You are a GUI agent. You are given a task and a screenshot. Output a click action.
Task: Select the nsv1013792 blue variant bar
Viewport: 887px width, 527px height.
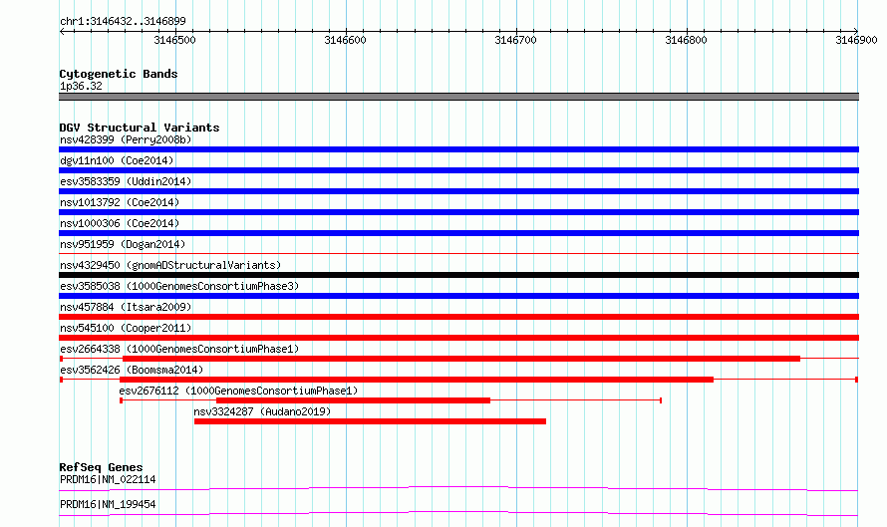(458, 212)
